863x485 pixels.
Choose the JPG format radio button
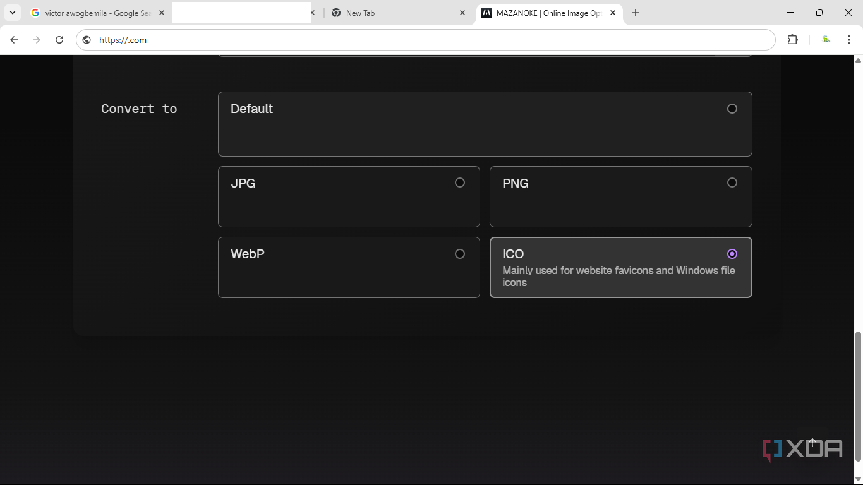pyautogui.click(x=460, y=183)
